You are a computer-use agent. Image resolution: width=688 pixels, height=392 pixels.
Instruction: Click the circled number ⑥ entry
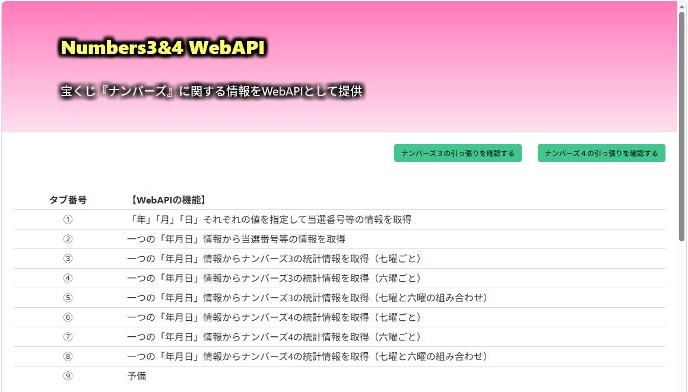point(68,317)
